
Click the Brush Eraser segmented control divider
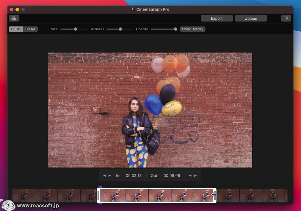pos(23,29)
